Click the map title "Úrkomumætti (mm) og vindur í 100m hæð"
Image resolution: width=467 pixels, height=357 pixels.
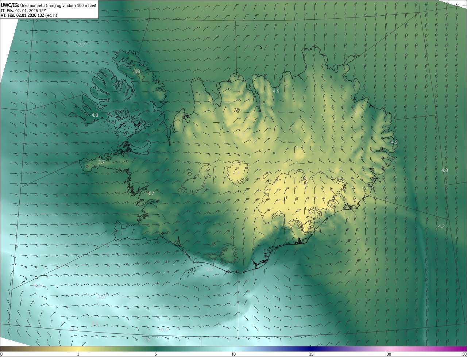(x=58, y=5)
